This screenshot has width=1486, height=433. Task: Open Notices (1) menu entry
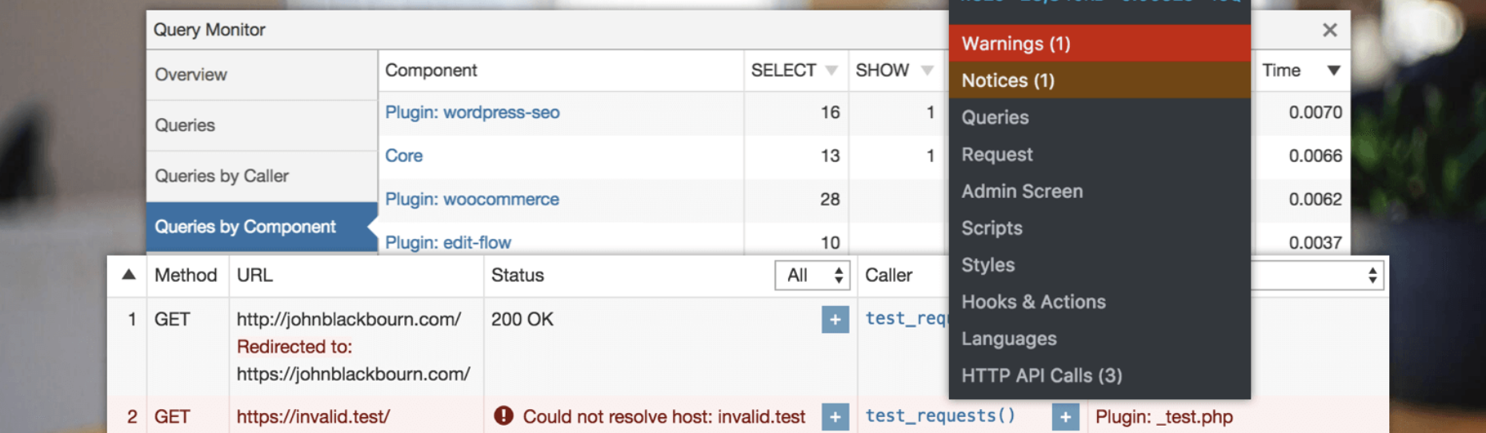tap(1099, 80)
